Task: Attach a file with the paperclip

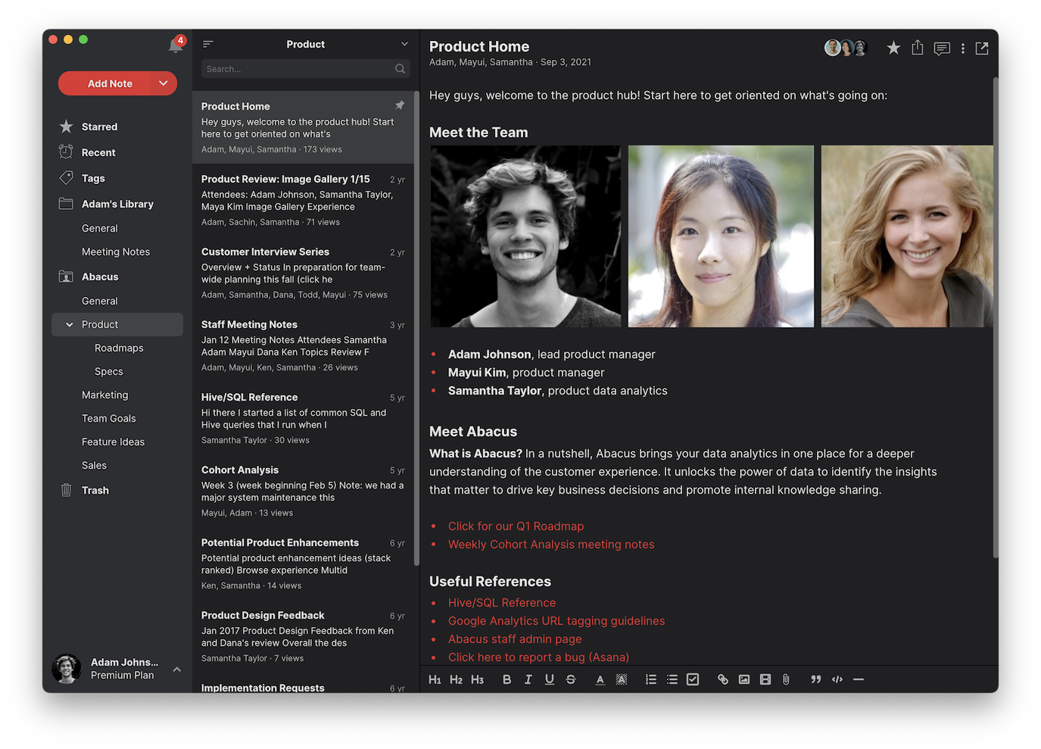Action: pos(786,679)
